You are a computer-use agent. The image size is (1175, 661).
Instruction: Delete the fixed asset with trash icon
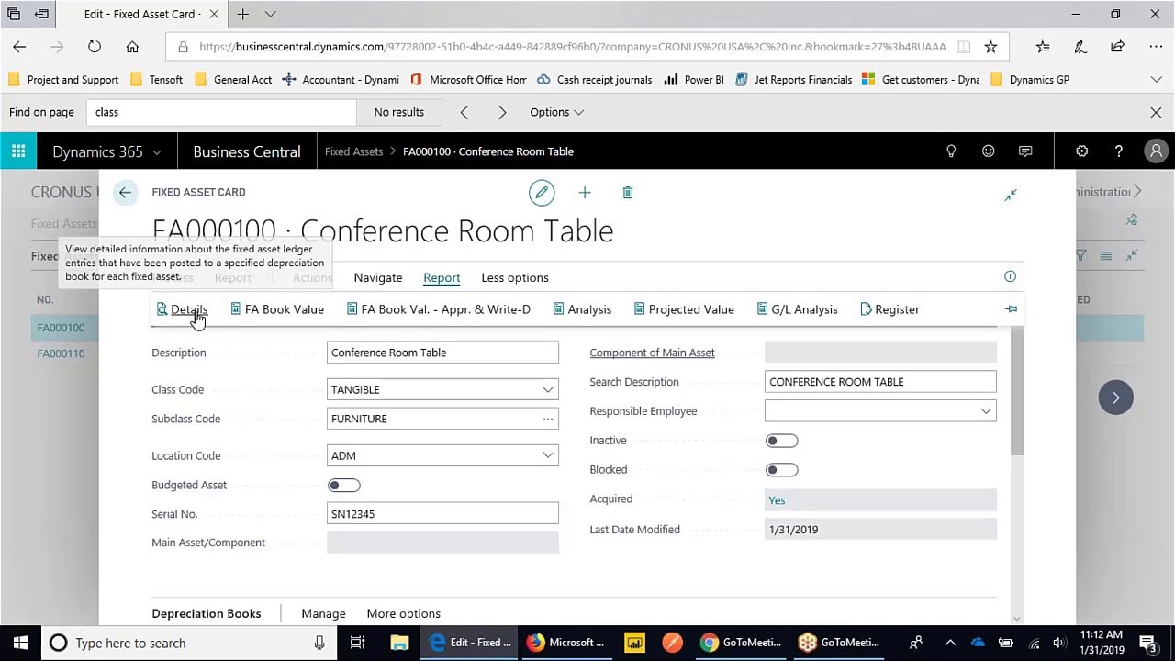pos(628,193)
